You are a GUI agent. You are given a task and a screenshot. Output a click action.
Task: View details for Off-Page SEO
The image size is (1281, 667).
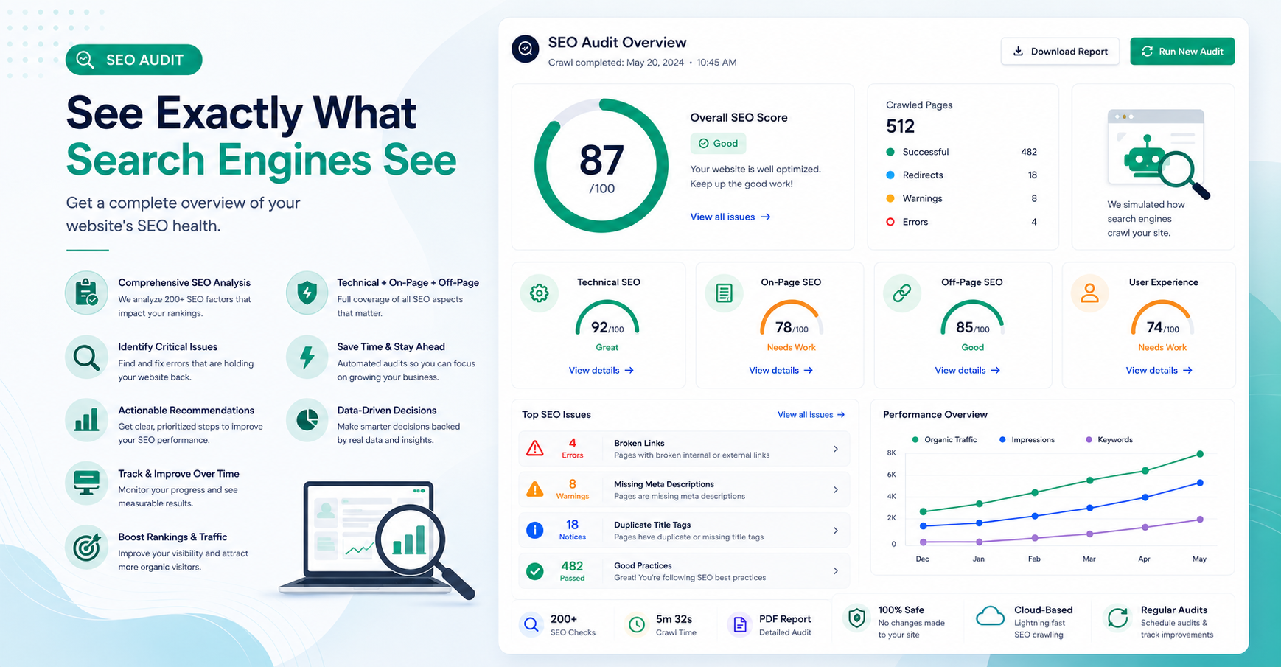[967, 370]
